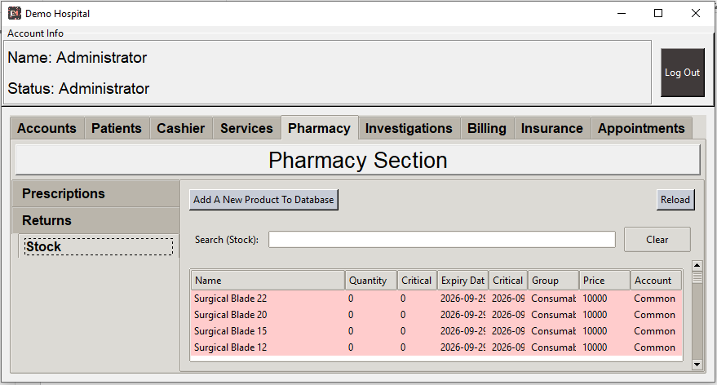Viewport: 717px width, 385px height.
Task: Select the Surgical Blade 20 row
Action: [436, 315]
